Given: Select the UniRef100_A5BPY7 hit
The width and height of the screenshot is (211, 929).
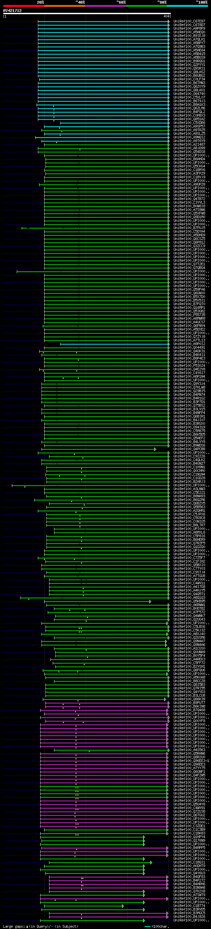Looking at the screenshot, I should [189, 43].
